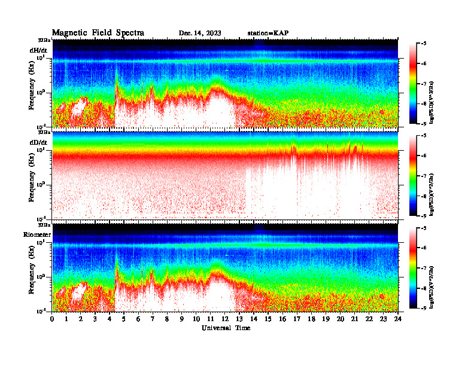474x366 pixels.
Task: Click inside the dD/dt spectrogram plot
Action: click(x=225, y=176)
